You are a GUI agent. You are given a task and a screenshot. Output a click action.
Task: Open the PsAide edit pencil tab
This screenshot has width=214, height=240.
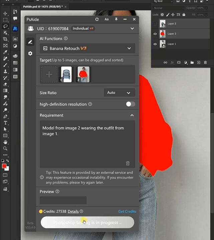30,42
